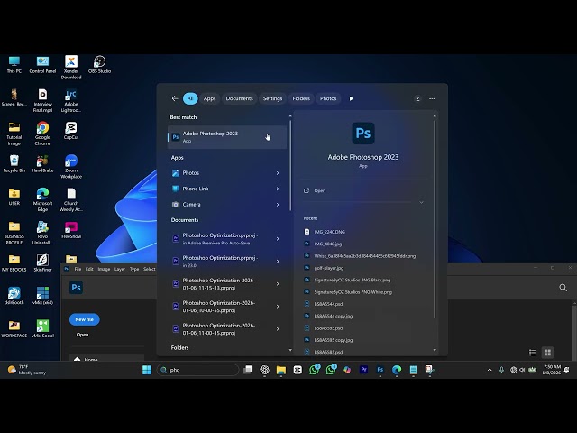The width and height of the screenshot is (577, 433).
Task: Expand the Photos app result chevron
Action: [x=278, y=173]
